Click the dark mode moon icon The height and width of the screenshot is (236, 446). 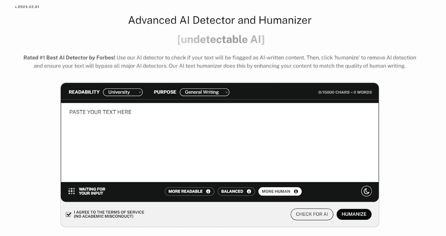click(366, 191)
